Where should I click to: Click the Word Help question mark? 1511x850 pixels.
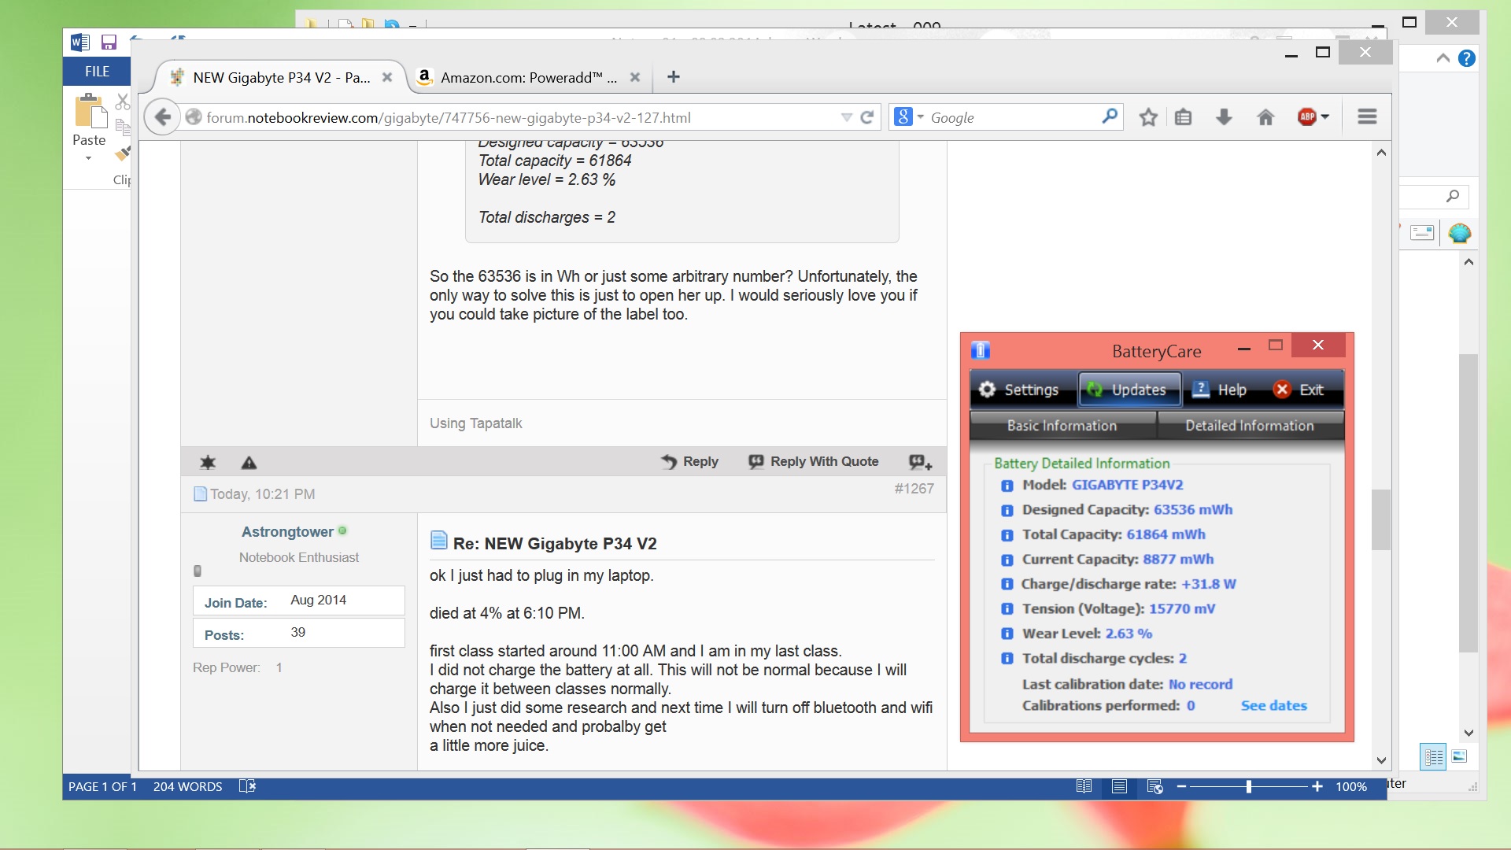pos(1466,58)
